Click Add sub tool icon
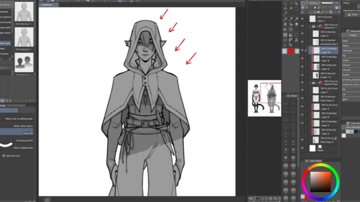This screenshot has width=360, height=202. click(x=4, y=156)
